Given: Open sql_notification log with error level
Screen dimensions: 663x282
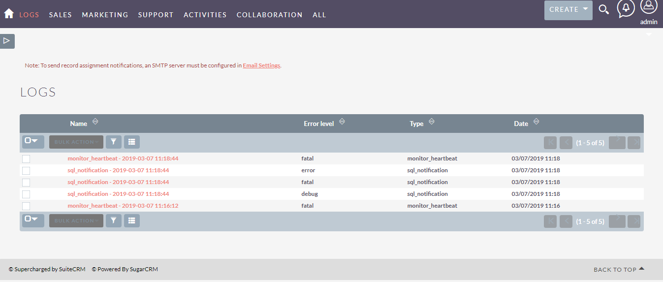Looking at the screenshot, I should point(118,170).
